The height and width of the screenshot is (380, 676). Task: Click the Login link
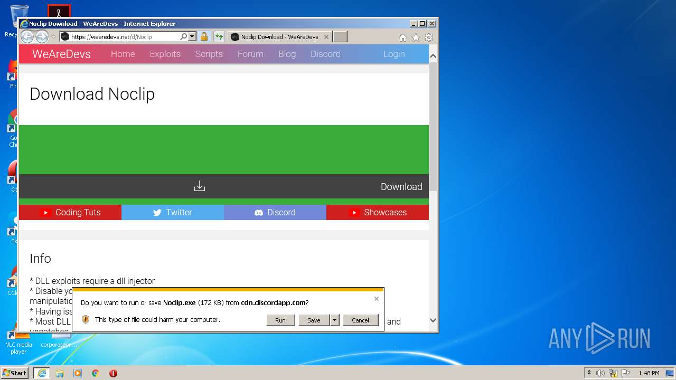coord(394,54)
